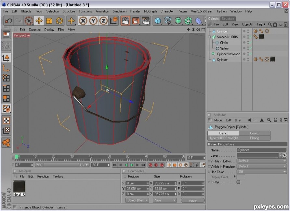Switch to Model mode icon

(x=6, y=58)
